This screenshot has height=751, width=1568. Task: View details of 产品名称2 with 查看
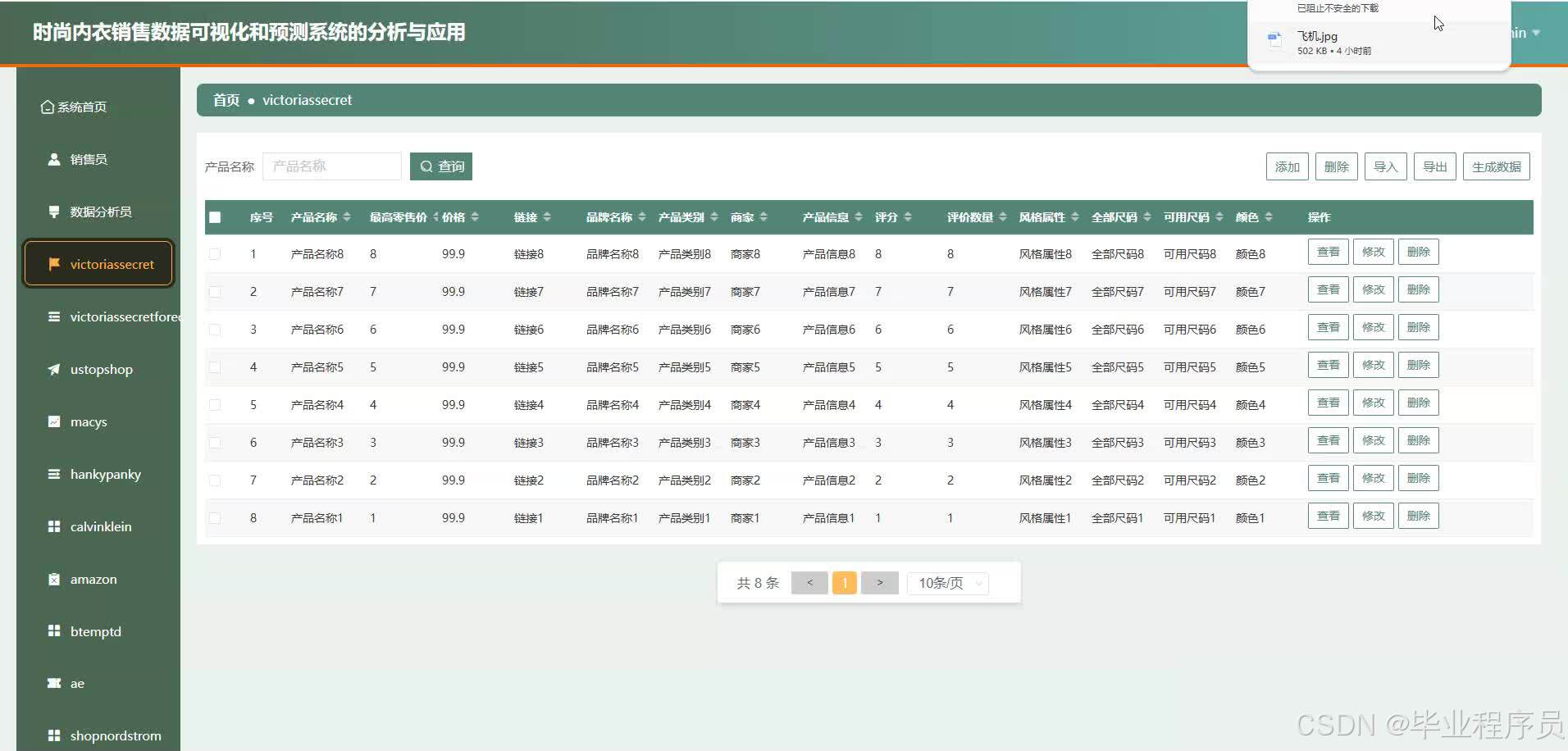click(x=1329, y=479)
